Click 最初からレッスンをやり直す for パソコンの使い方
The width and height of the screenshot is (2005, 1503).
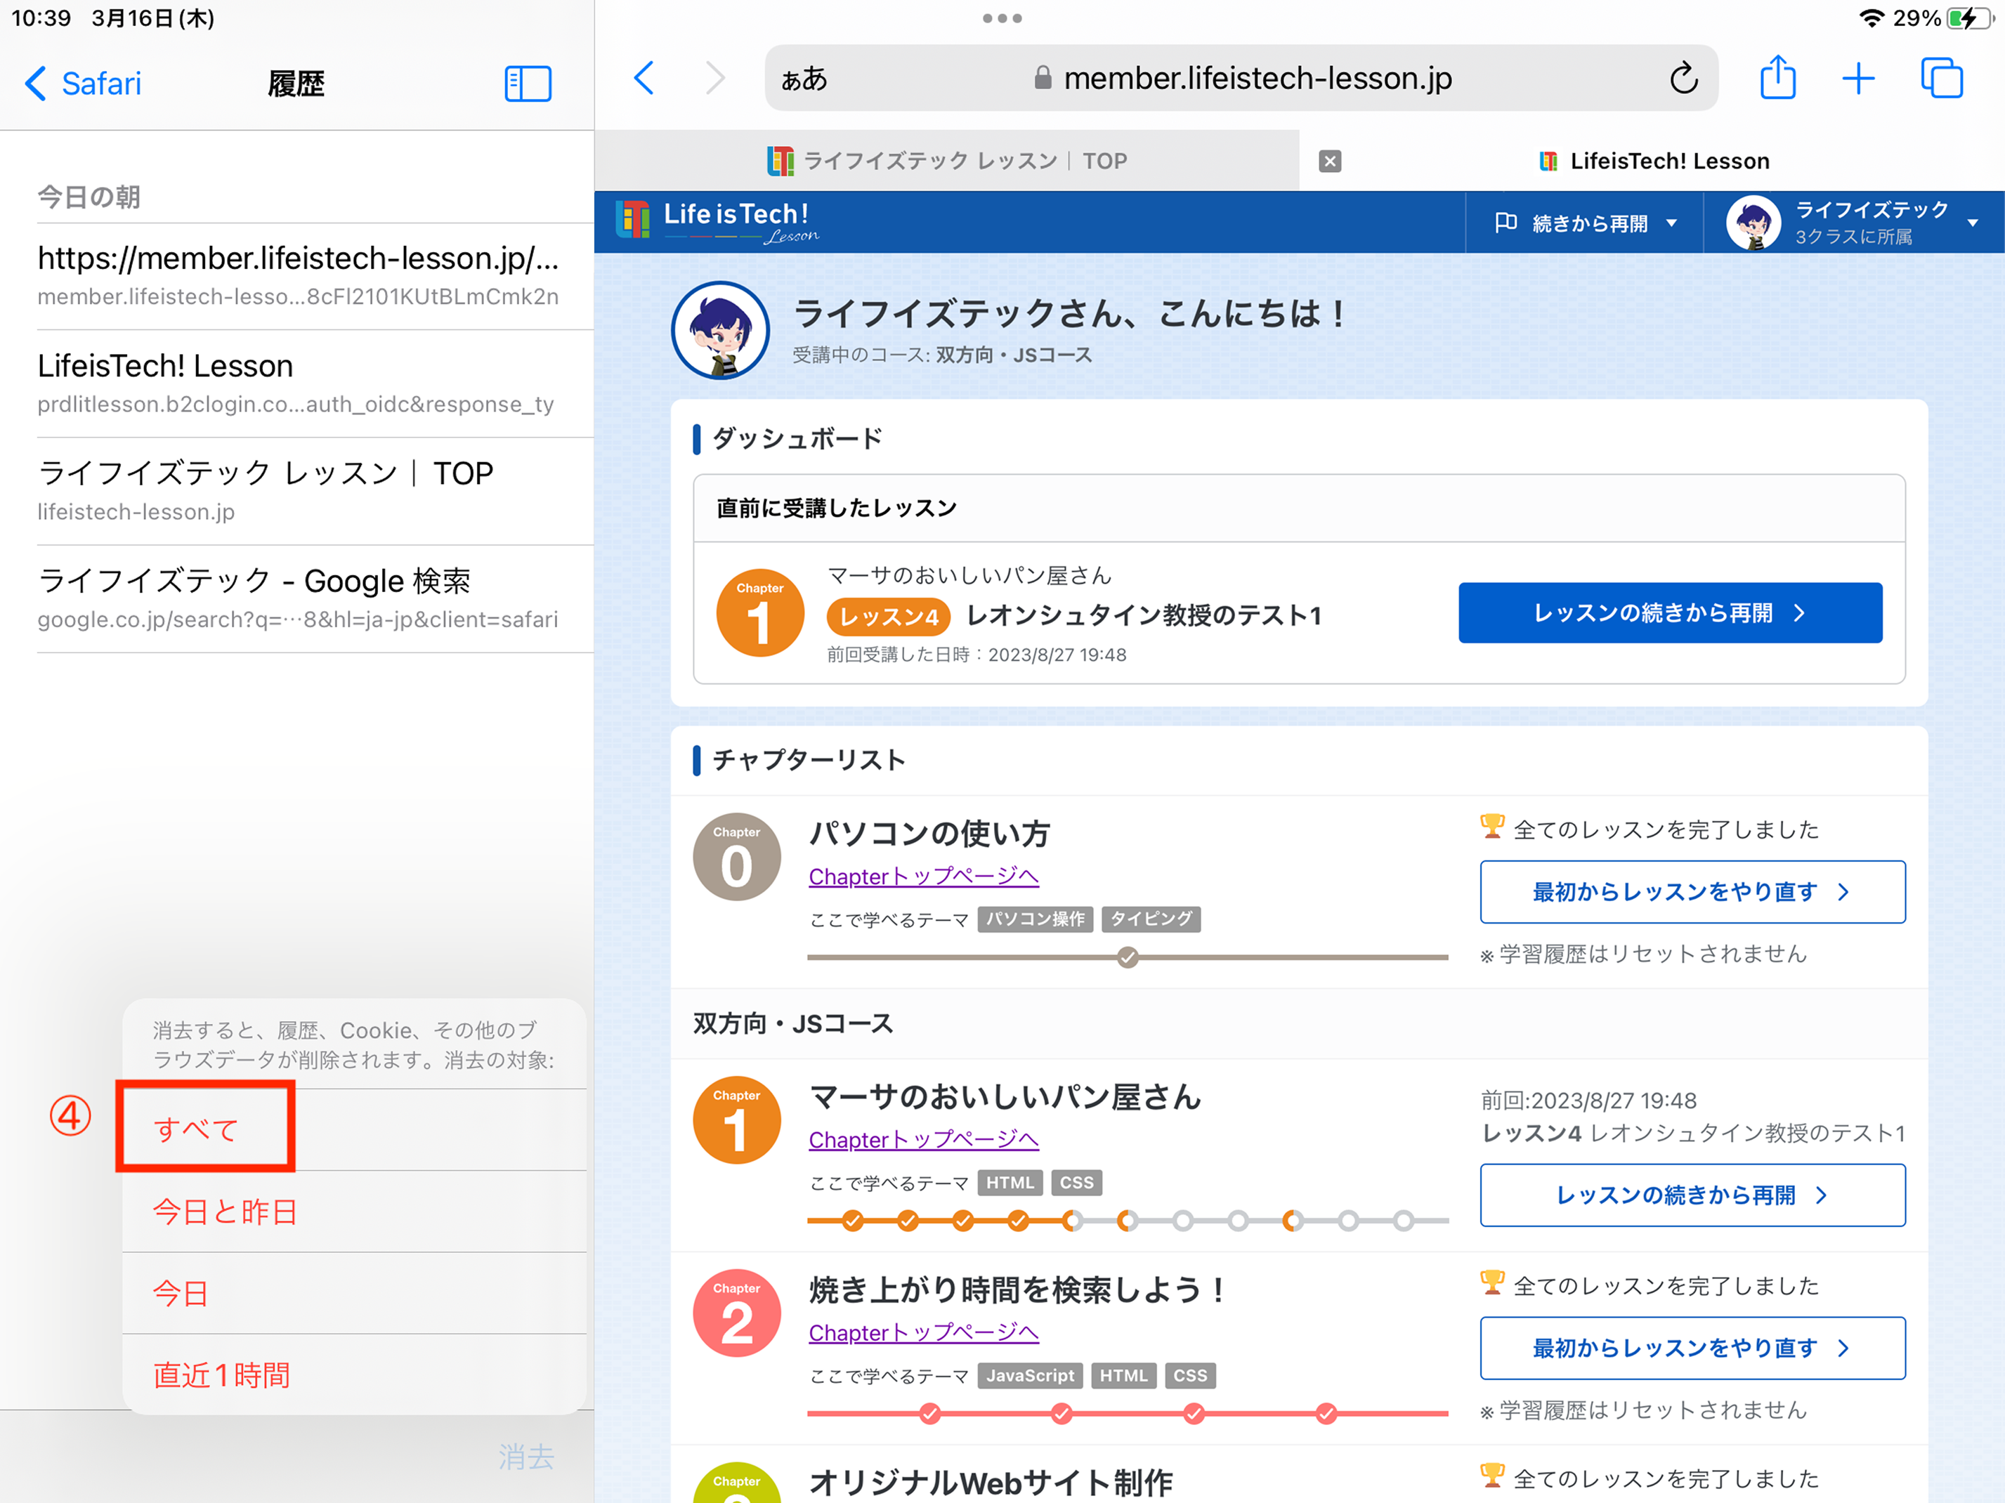pyautogui.click(x=1692, y=891)
